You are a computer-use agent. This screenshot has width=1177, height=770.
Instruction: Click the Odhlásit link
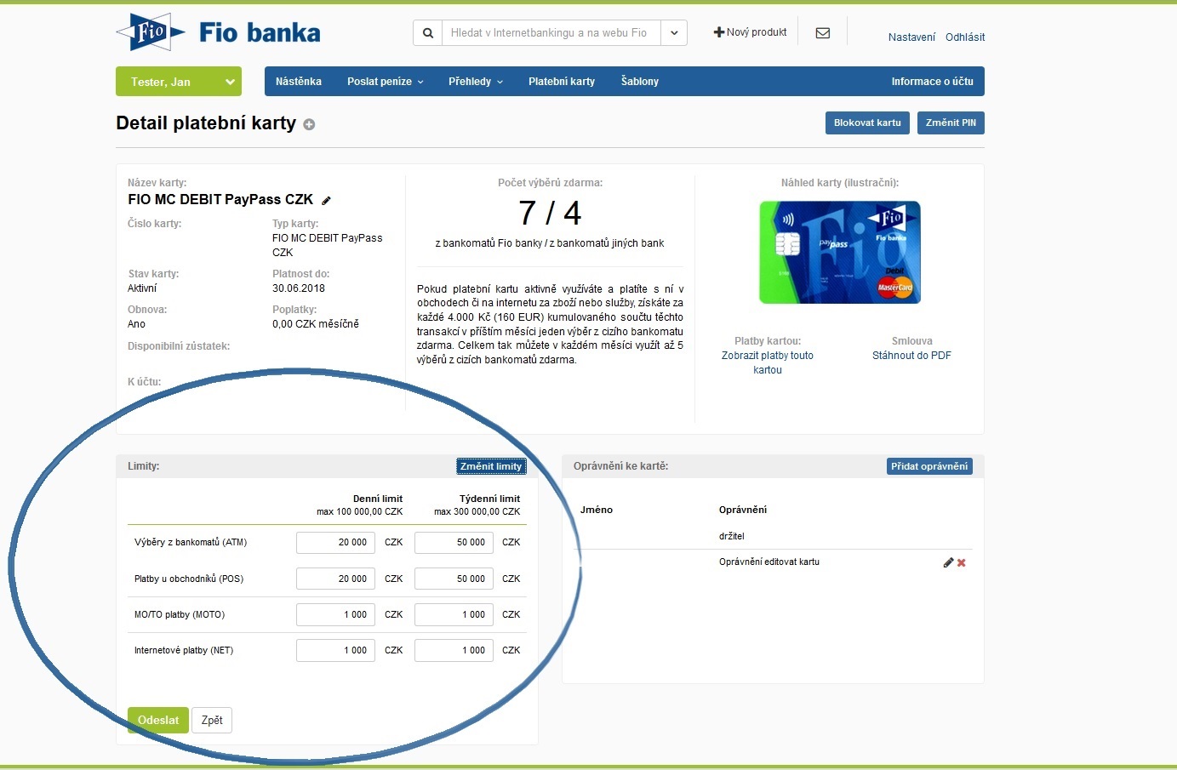click(965, 37)
